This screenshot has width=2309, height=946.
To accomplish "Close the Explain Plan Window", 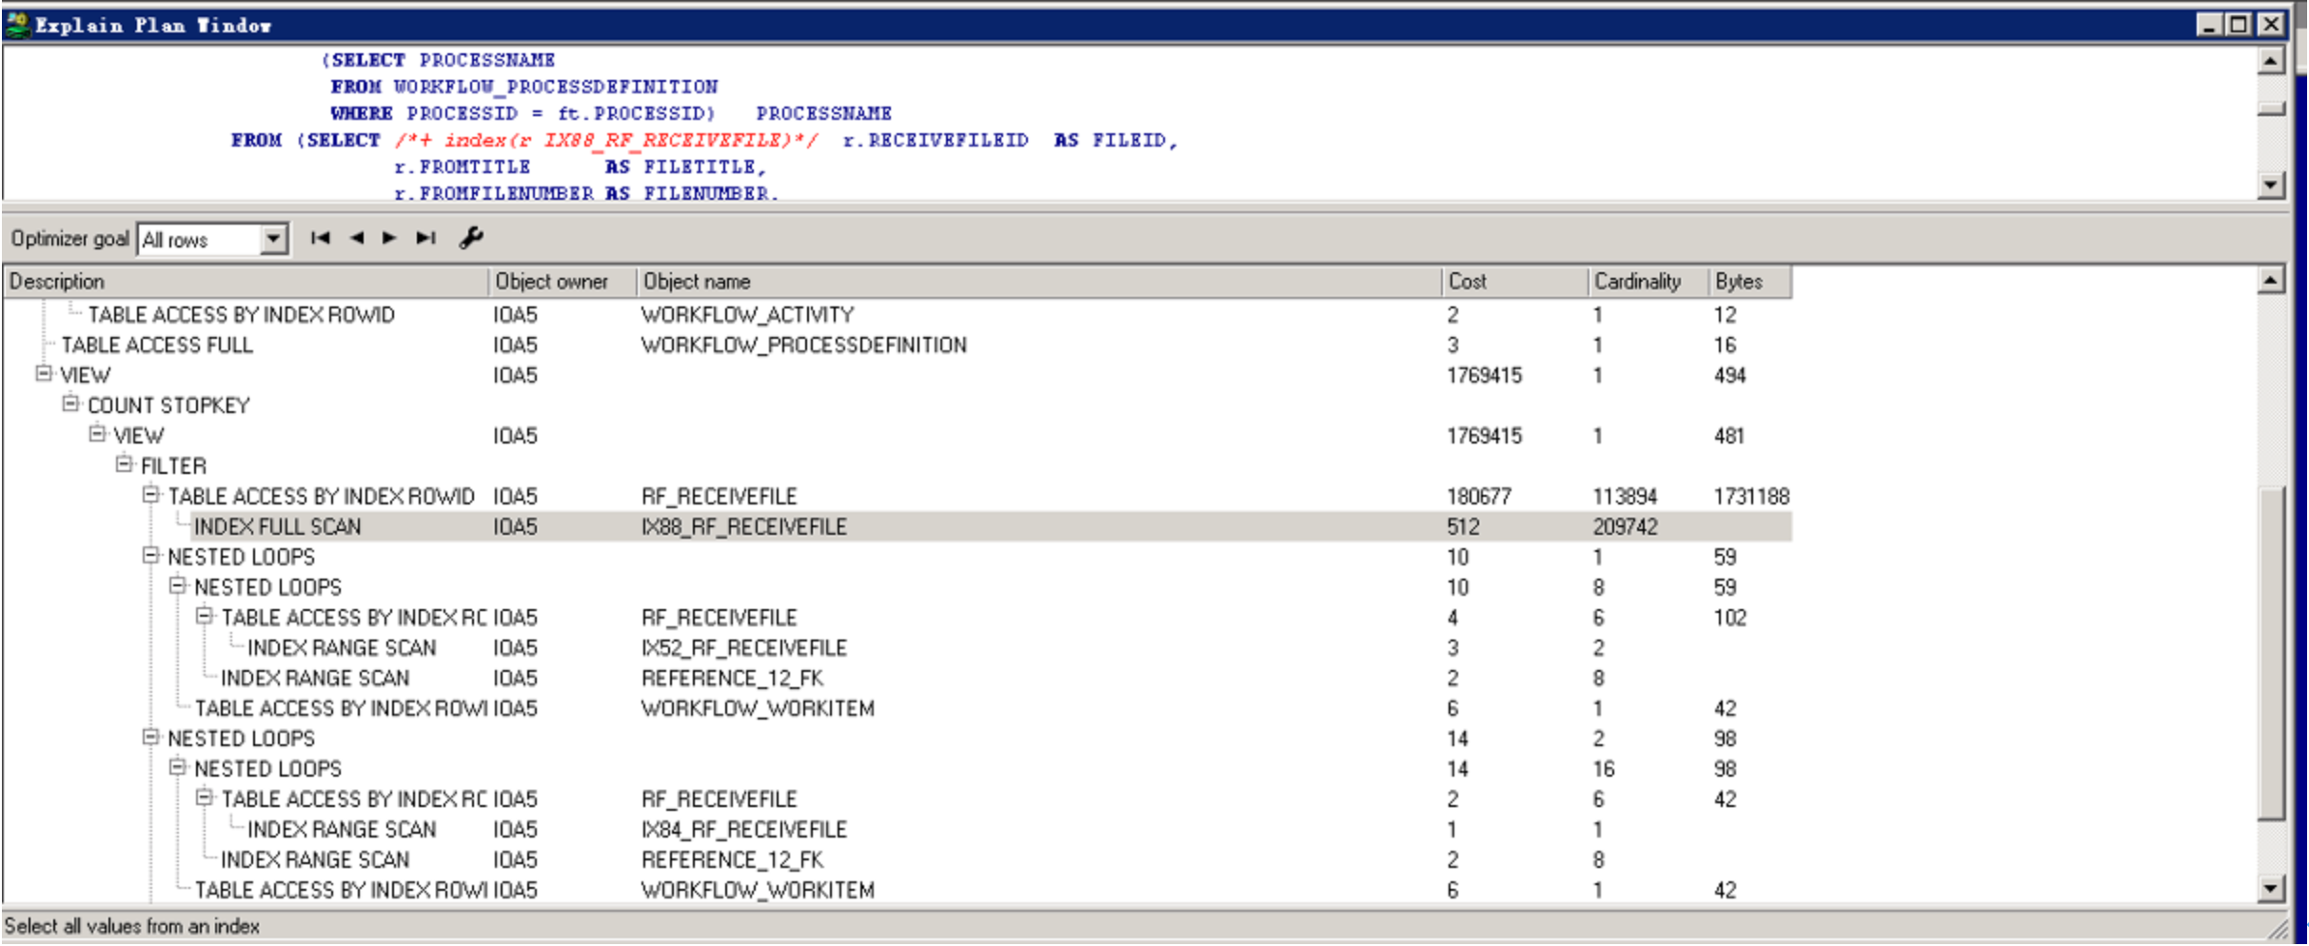I will click(x=2272, y=24).
